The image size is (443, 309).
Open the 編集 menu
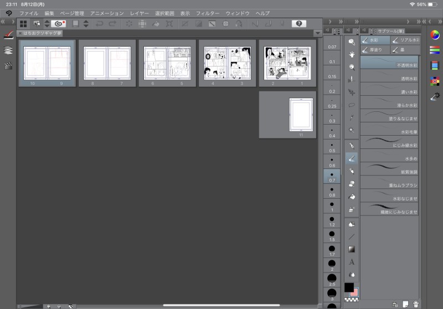point(49,13)
